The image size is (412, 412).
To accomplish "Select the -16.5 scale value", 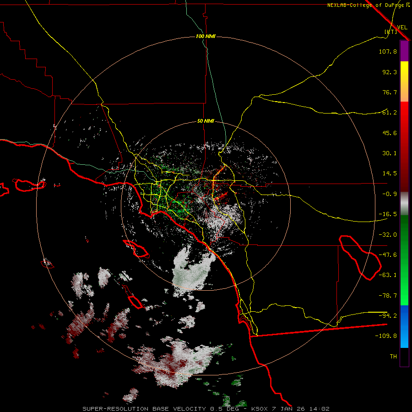I will pyautogui.click(x=388, y=214).
